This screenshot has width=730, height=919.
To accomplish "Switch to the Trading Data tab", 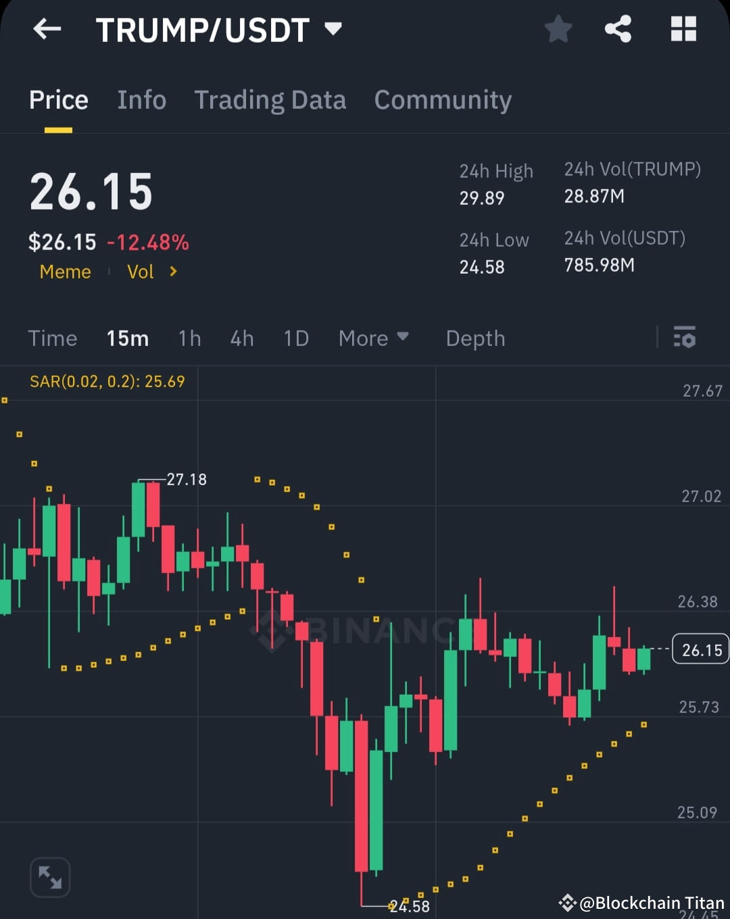I will point(270,100).
